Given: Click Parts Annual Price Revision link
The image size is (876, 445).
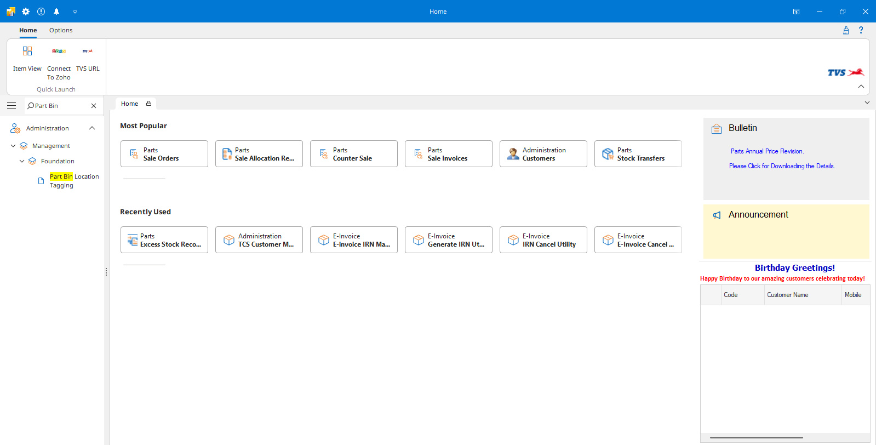Looking at the screenshot, I should 767,151.
